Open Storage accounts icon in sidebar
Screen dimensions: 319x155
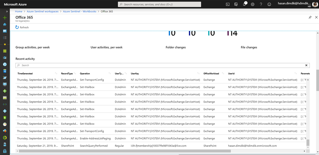(x=5, y=98)
